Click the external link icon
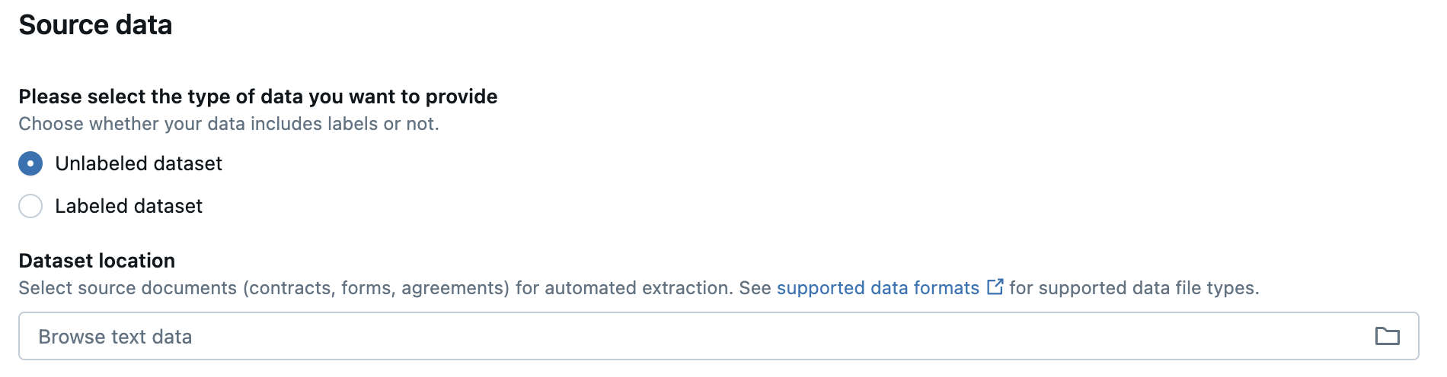1447x377 pixels. coord(995,287)
